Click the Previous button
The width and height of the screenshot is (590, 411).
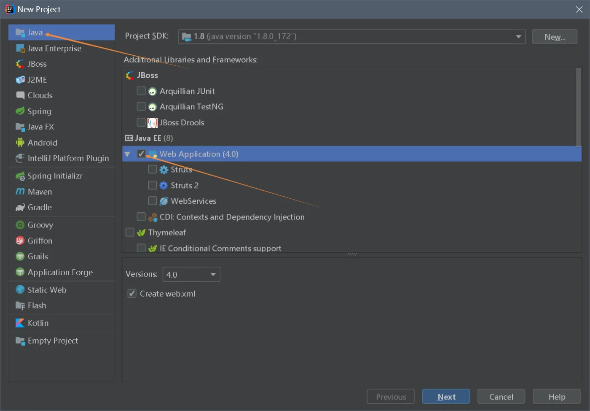[x=391, y=397]
